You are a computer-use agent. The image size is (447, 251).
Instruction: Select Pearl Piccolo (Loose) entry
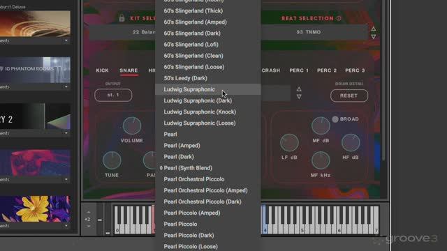click(x=208, y=246)
